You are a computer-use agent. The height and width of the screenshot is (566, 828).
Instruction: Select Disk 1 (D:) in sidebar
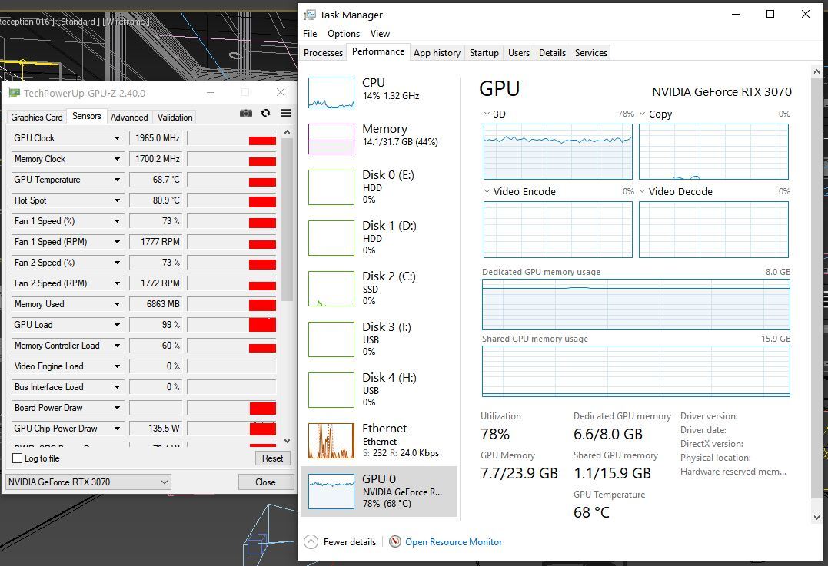tap(379, 237)
